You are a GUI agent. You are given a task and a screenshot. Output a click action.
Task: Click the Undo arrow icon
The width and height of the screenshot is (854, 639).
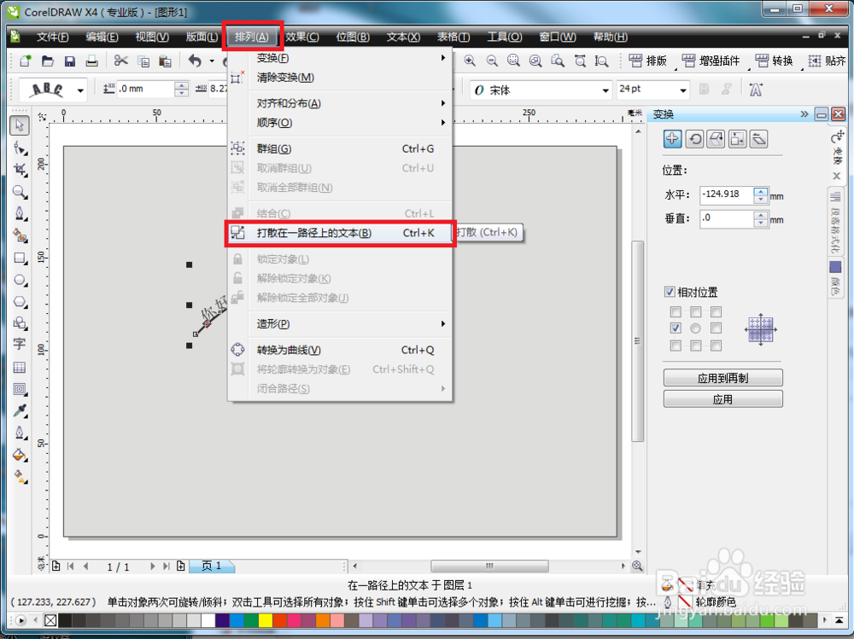(x=195, y=61)
